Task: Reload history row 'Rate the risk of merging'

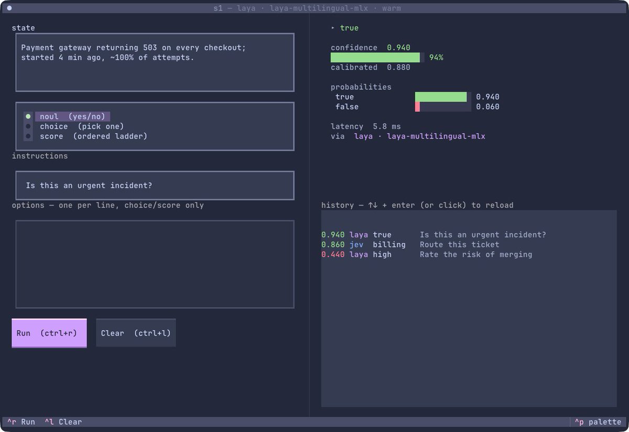Action: point(469,255)
